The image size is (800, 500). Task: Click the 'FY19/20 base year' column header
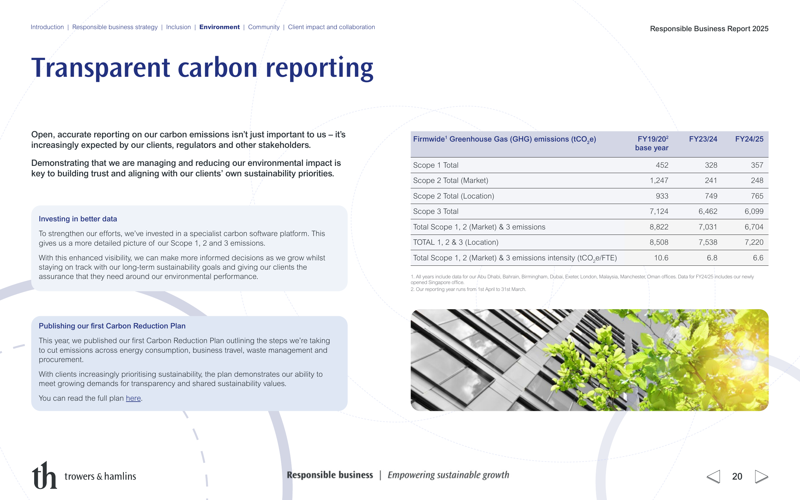tap(652, 143)
